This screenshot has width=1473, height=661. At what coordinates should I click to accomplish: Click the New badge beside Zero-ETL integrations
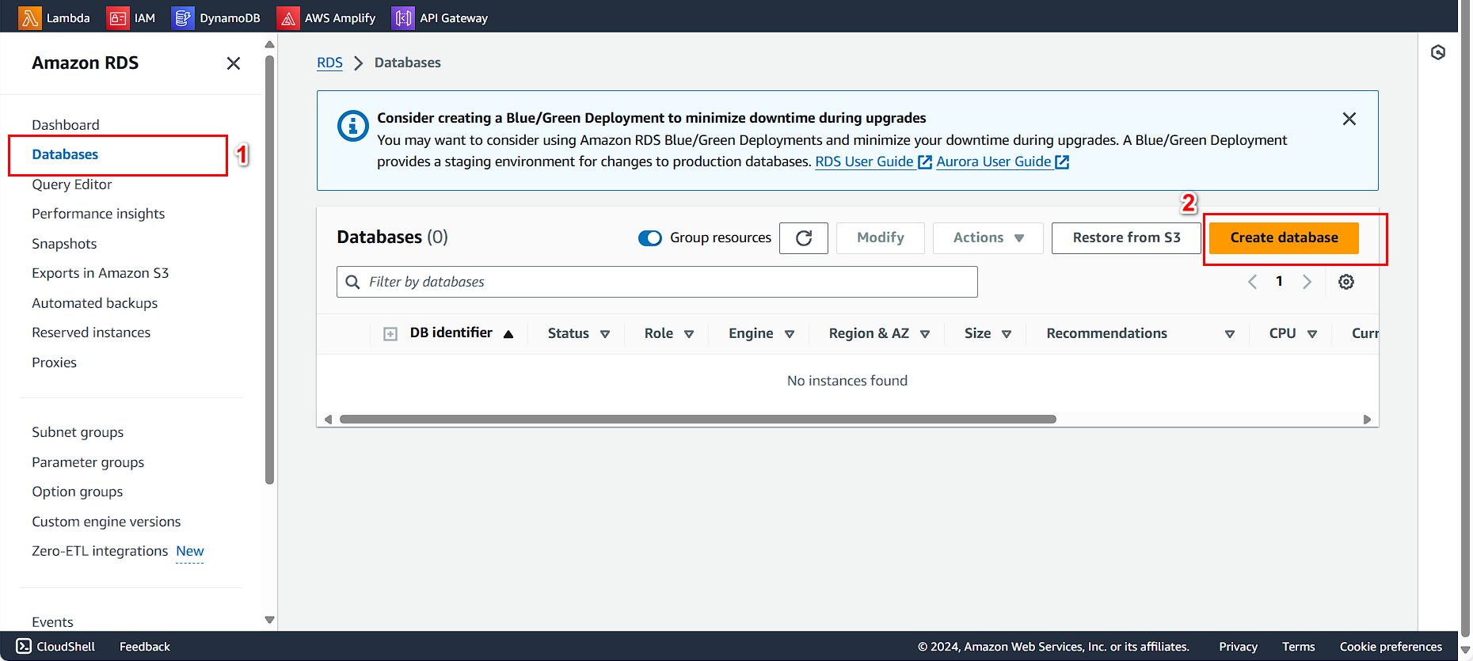[190, 551]
